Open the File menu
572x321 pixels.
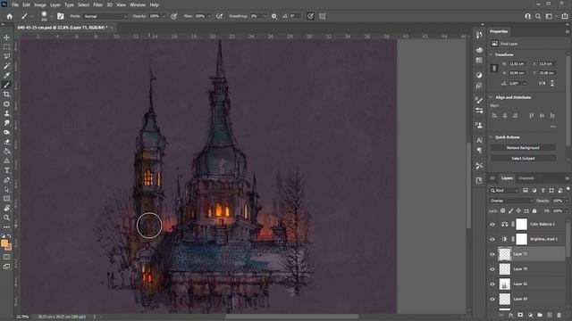point(15,5)
